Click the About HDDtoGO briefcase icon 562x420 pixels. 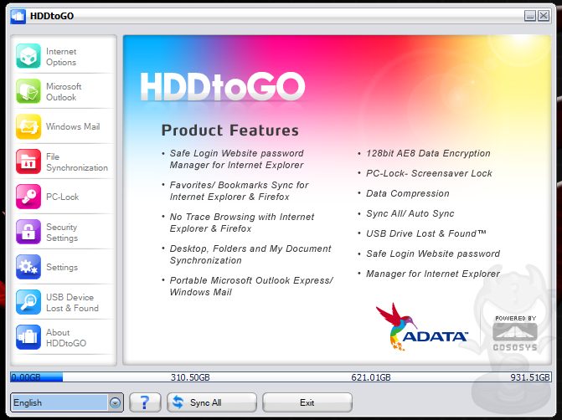[28, 337]
